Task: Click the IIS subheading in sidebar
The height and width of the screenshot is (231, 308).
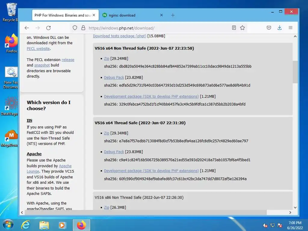Action: coord(29,120)
